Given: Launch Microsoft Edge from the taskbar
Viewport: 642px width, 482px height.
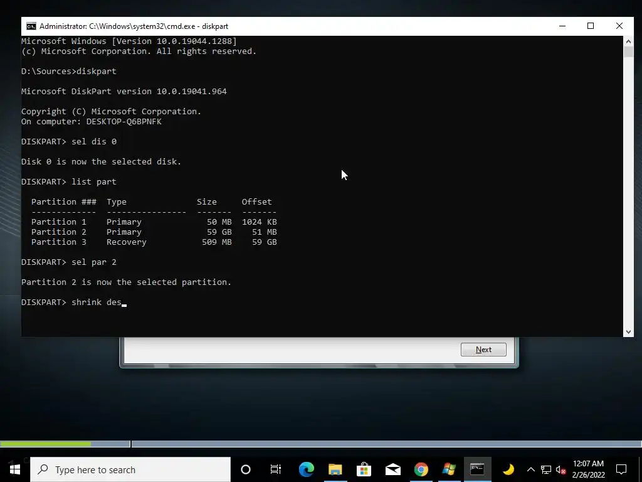Looking at the screenshot, I should 306,469.
